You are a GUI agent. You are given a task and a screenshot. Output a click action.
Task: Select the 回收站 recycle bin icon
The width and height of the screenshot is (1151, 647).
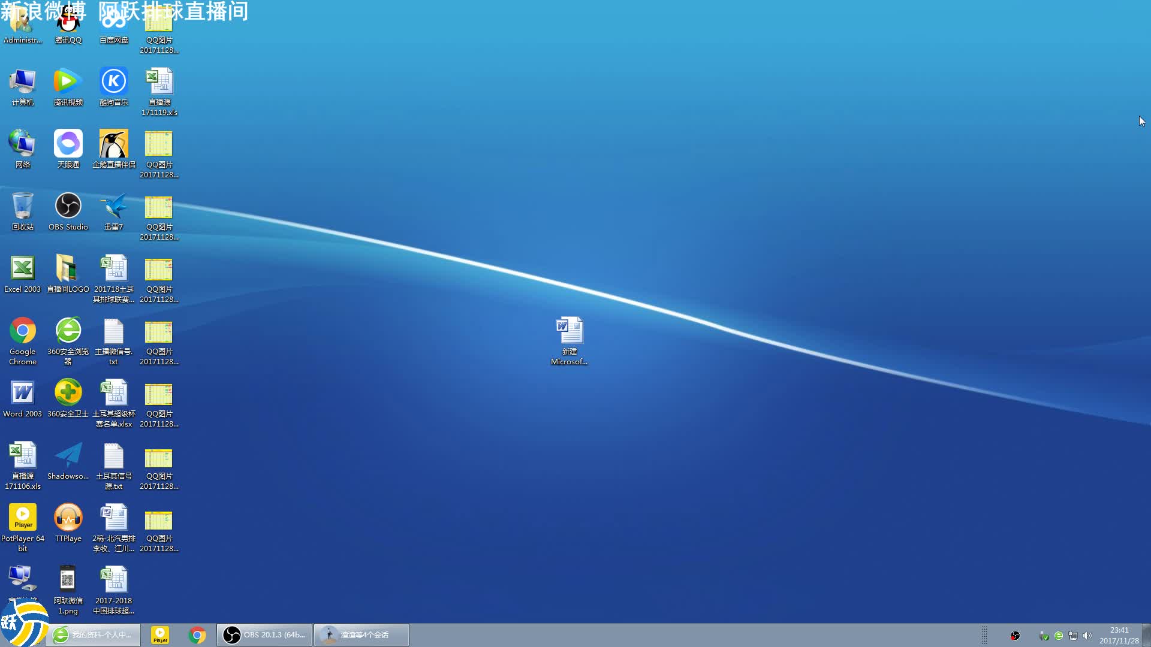[23, 206]
